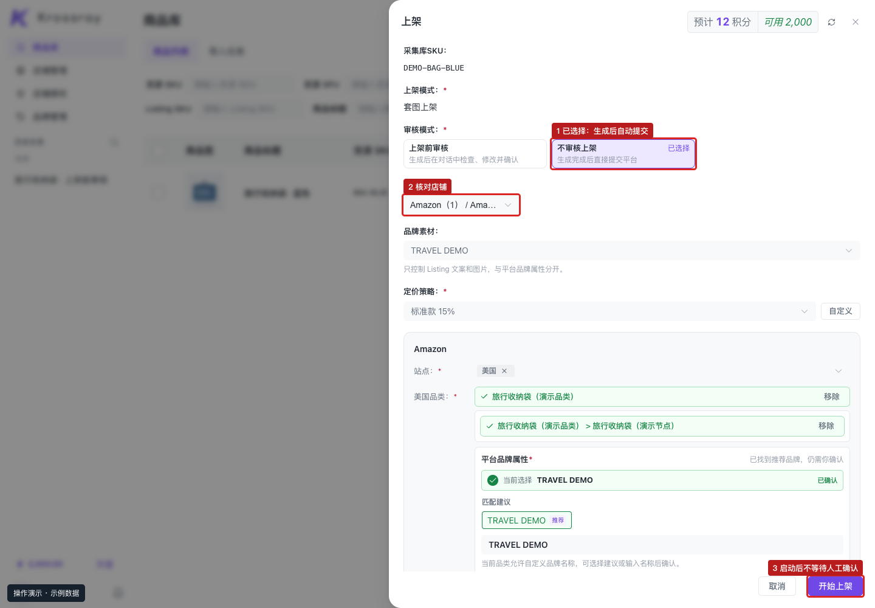Click the green check circle beside 当前选择

click(x=493, y=480)
